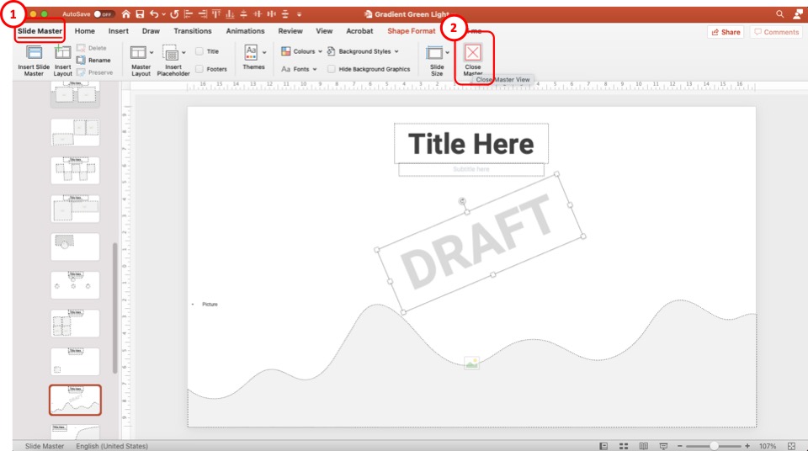Image resolution: width=808 pixels, height=451 pixels.
Task: Switch to the View tab
Action: click(324, 31)
